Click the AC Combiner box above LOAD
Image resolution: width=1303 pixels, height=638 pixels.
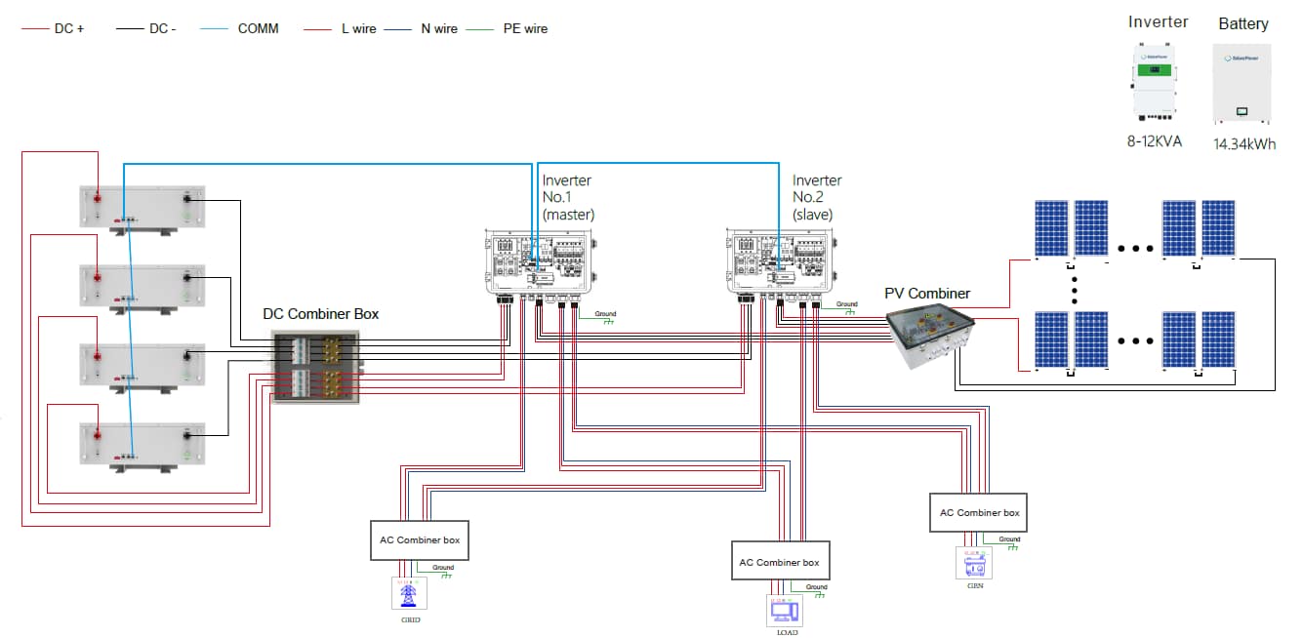[x=780, y=562]
